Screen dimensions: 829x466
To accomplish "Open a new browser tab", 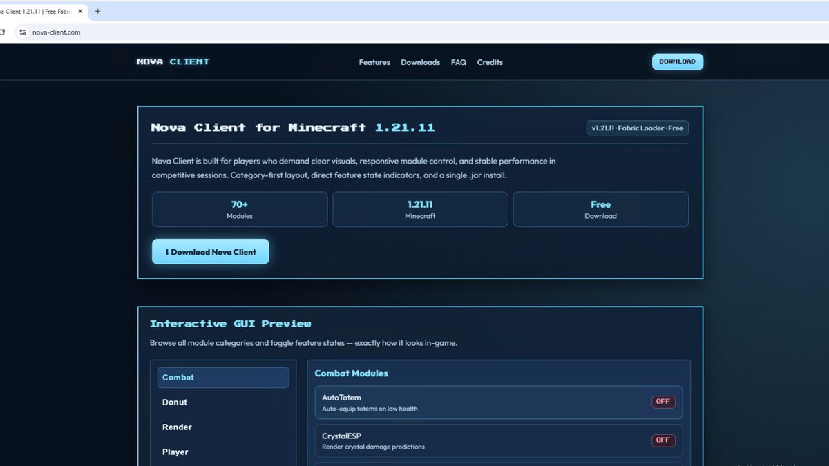I will coord(97,11).
